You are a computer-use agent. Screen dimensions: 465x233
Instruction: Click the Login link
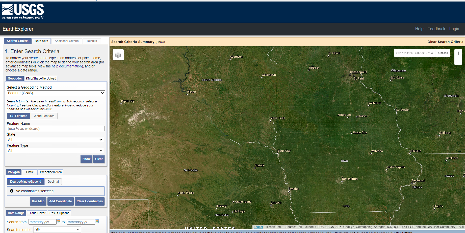(x=454, y=29)
